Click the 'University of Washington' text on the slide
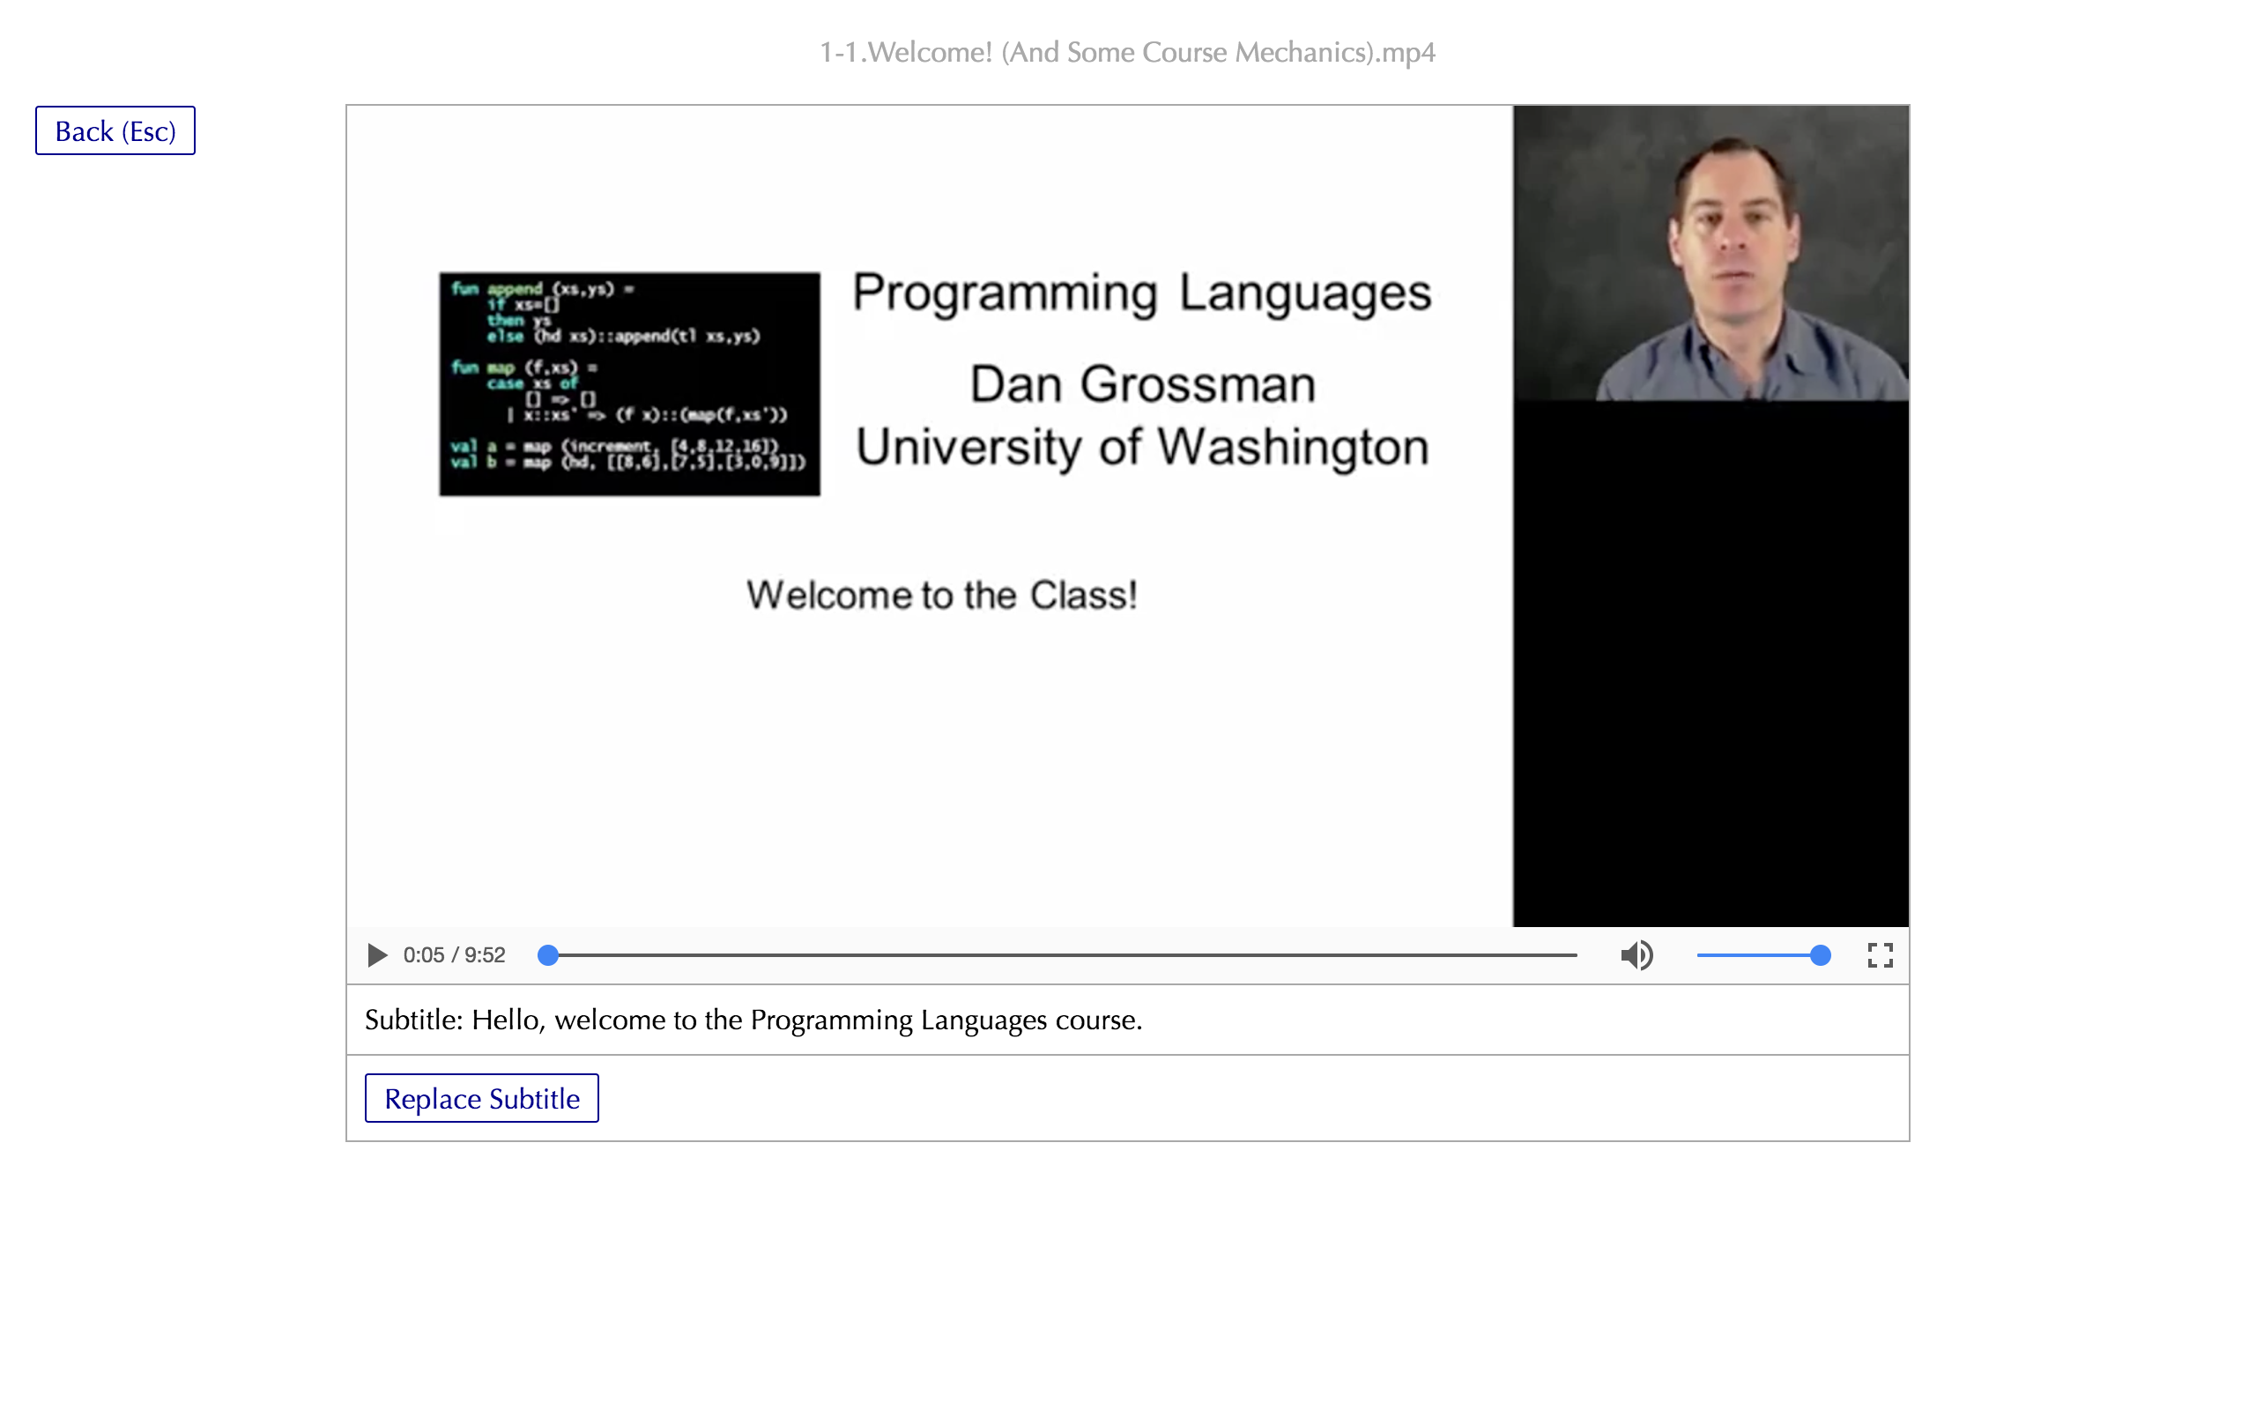This screenshot has height=1410, width=2256. (x=1142, y=447)
